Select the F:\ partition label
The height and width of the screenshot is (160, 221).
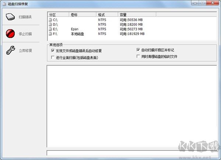pos(55,34)
